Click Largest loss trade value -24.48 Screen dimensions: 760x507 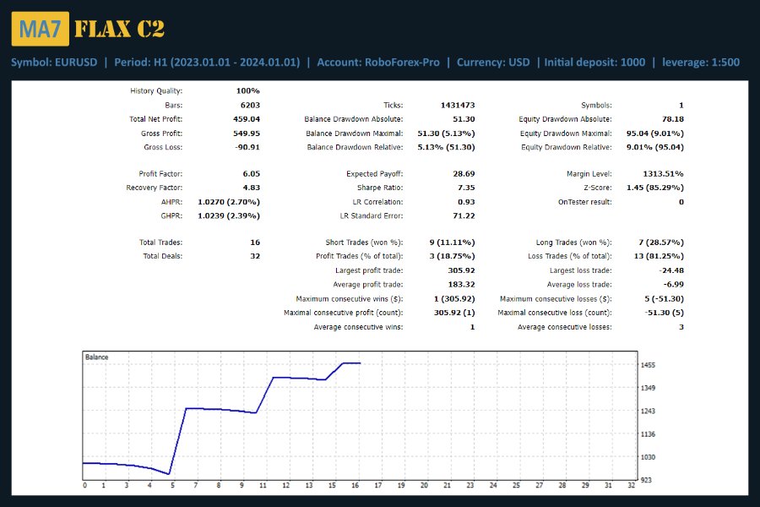[x=671, y=270]
